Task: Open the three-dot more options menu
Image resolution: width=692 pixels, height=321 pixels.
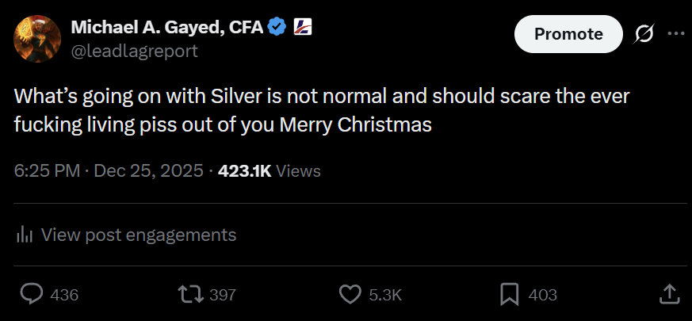Action: [675, 33]
